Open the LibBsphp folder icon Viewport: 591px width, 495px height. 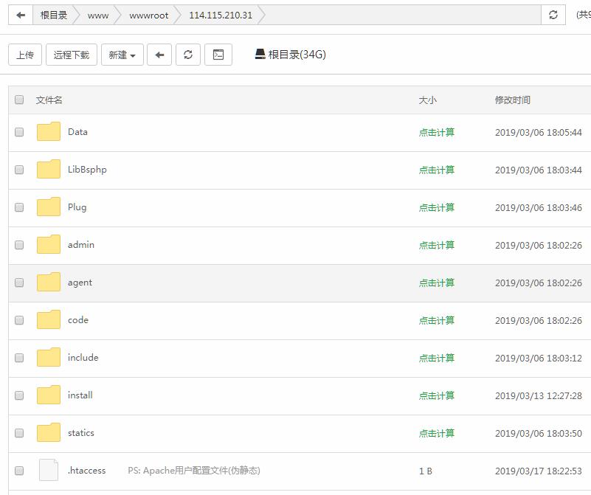[x=49, y=169]
